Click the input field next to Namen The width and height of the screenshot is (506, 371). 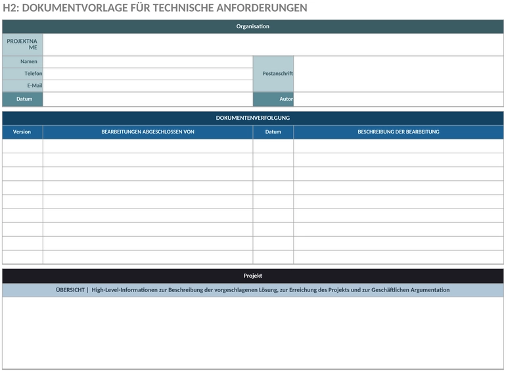coord(148,62)
